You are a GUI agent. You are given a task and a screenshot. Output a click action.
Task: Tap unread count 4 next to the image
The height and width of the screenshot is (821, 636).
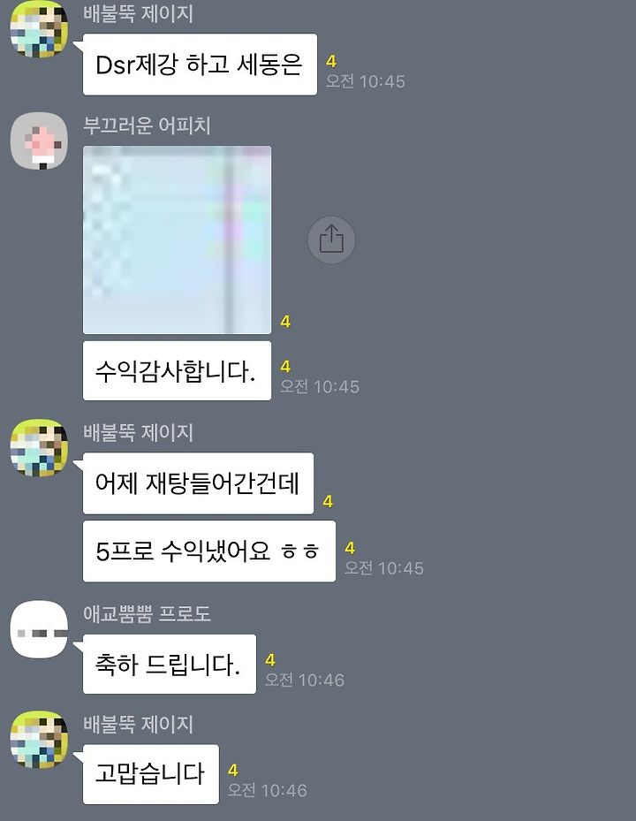point(285,322)
